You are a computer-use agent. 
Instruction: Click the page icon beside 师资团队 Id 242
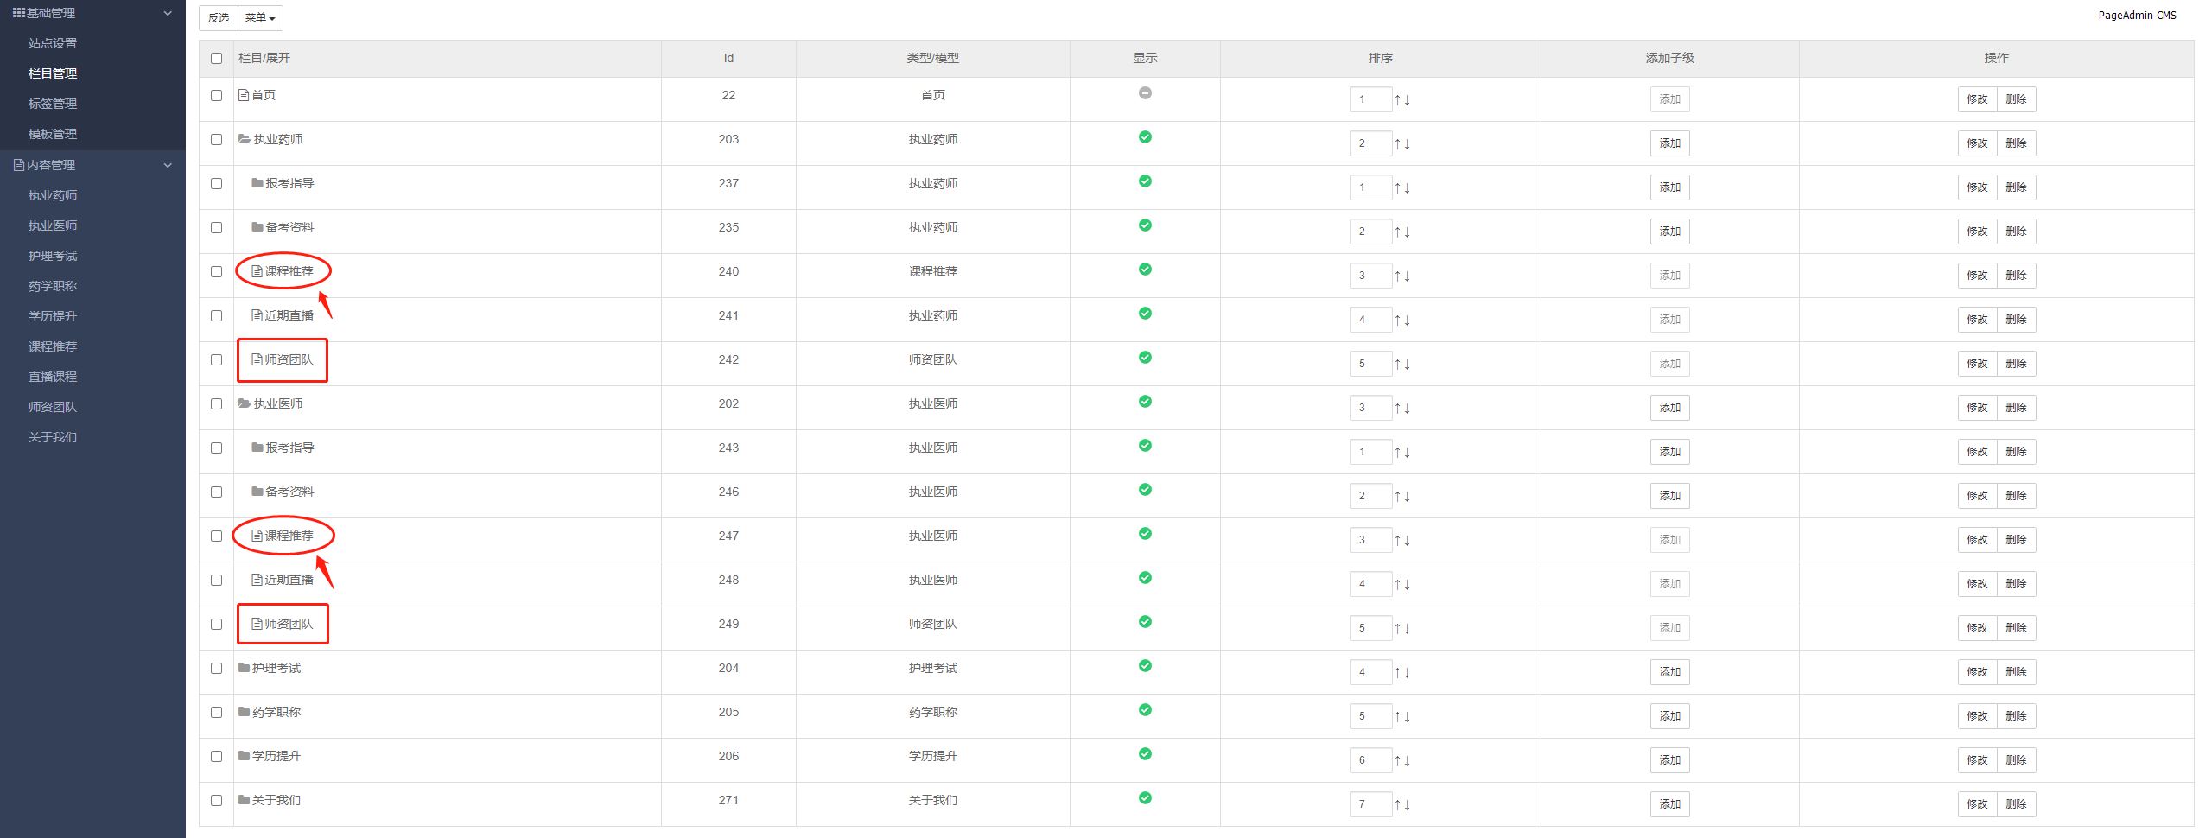pyautogui.click(x=257, y=359)
